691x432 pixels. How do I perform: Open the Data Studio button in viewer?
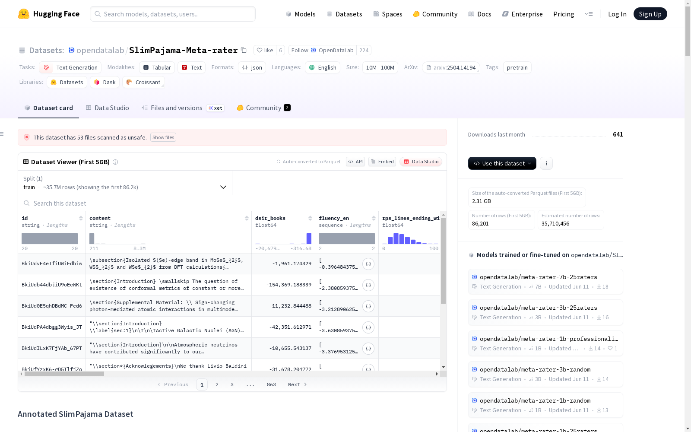click(x=421, y=162)
